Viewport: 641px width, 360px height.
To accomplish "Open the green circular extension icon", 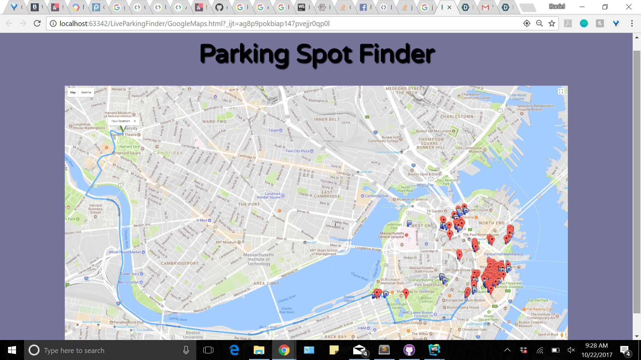I will pyautogui.click(x=584, y=23).
